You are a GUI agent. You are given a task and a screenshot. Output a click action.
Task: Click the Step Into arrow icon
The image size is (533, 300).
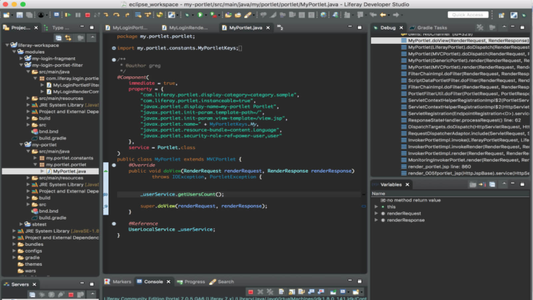click(x=106, y=15)
